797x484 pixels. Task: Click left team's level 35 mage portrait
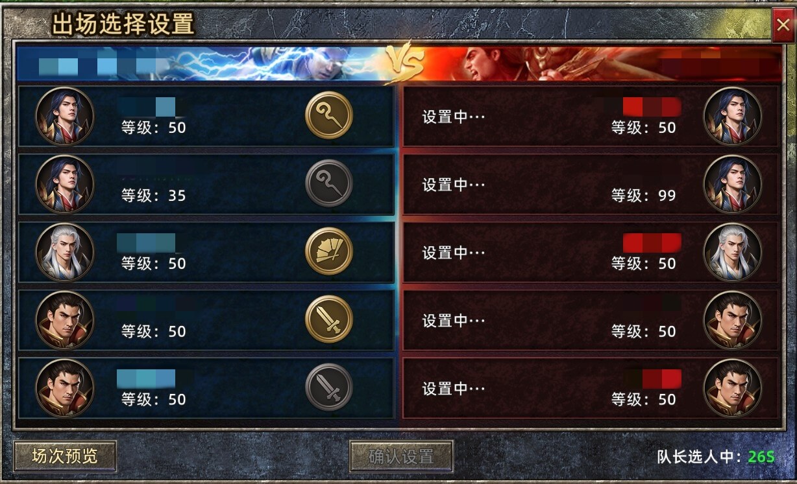pyautogui.click(x=65, y=185)
